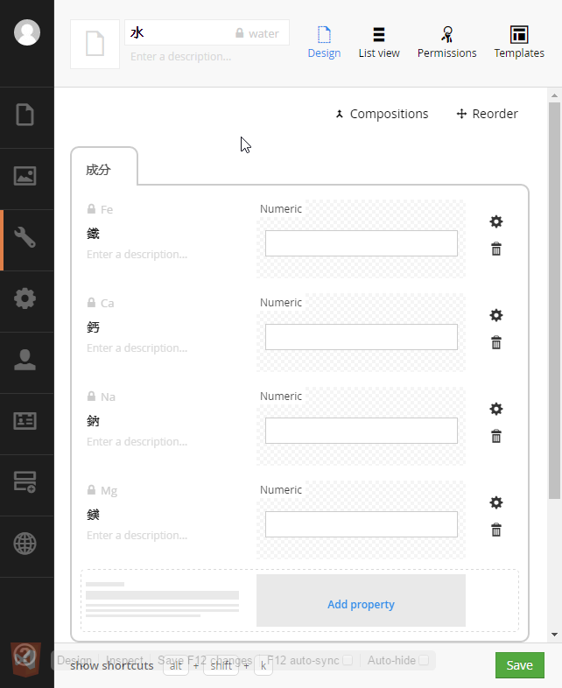Open the Members card section in sidebar
The width and height of the screenshot is (562, 688).
point(25,421)
